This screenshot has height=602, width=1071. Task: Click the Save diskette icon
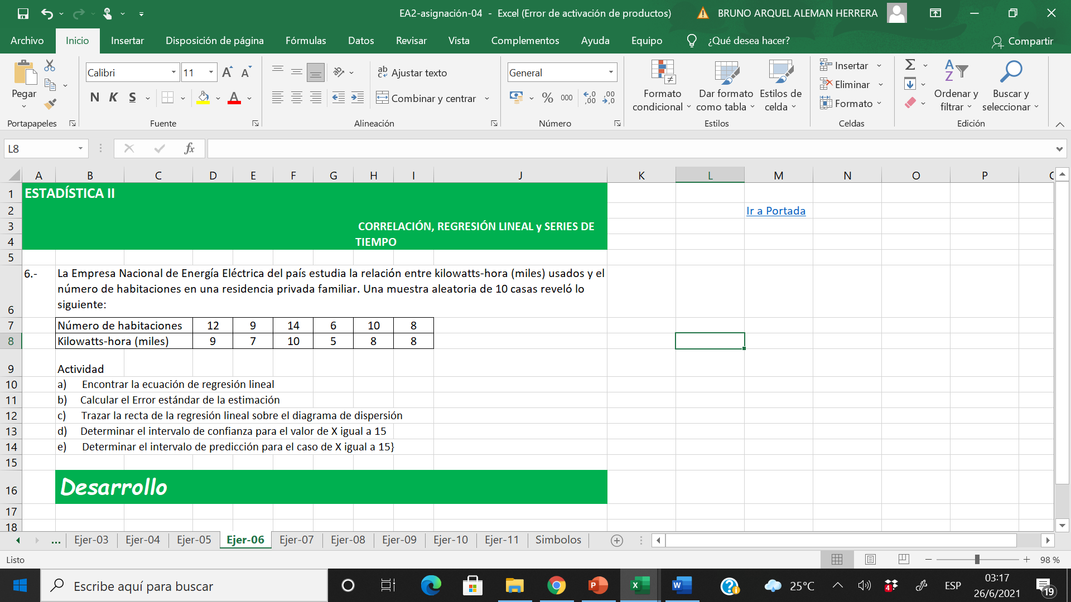point(23,13)
